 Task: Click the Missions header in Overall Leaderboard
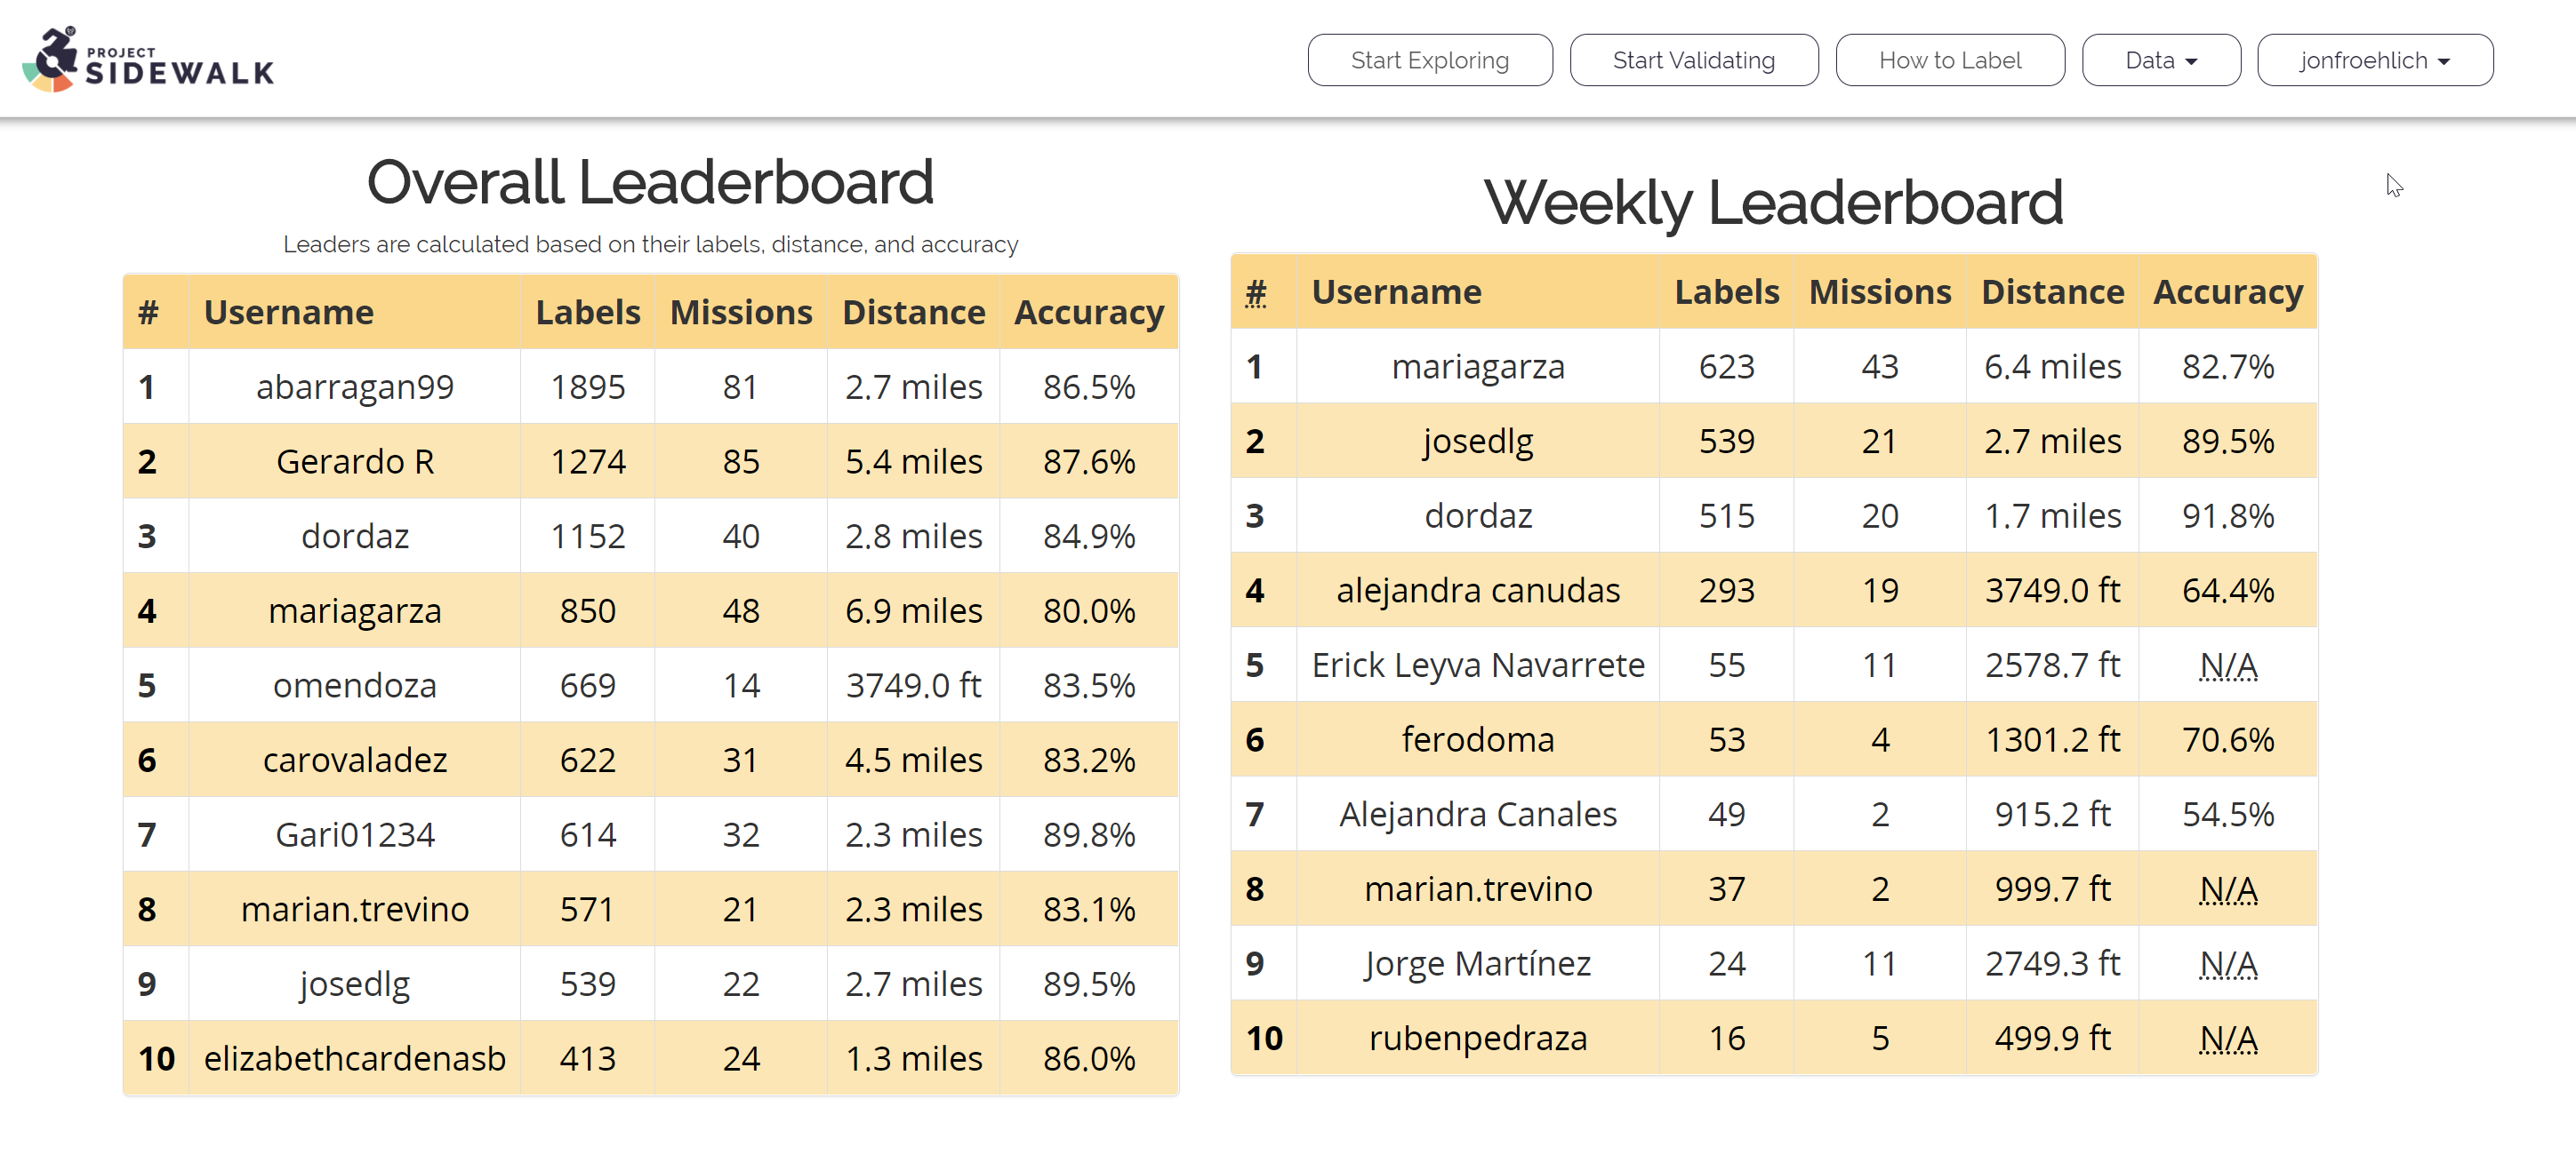pos(740,312)
